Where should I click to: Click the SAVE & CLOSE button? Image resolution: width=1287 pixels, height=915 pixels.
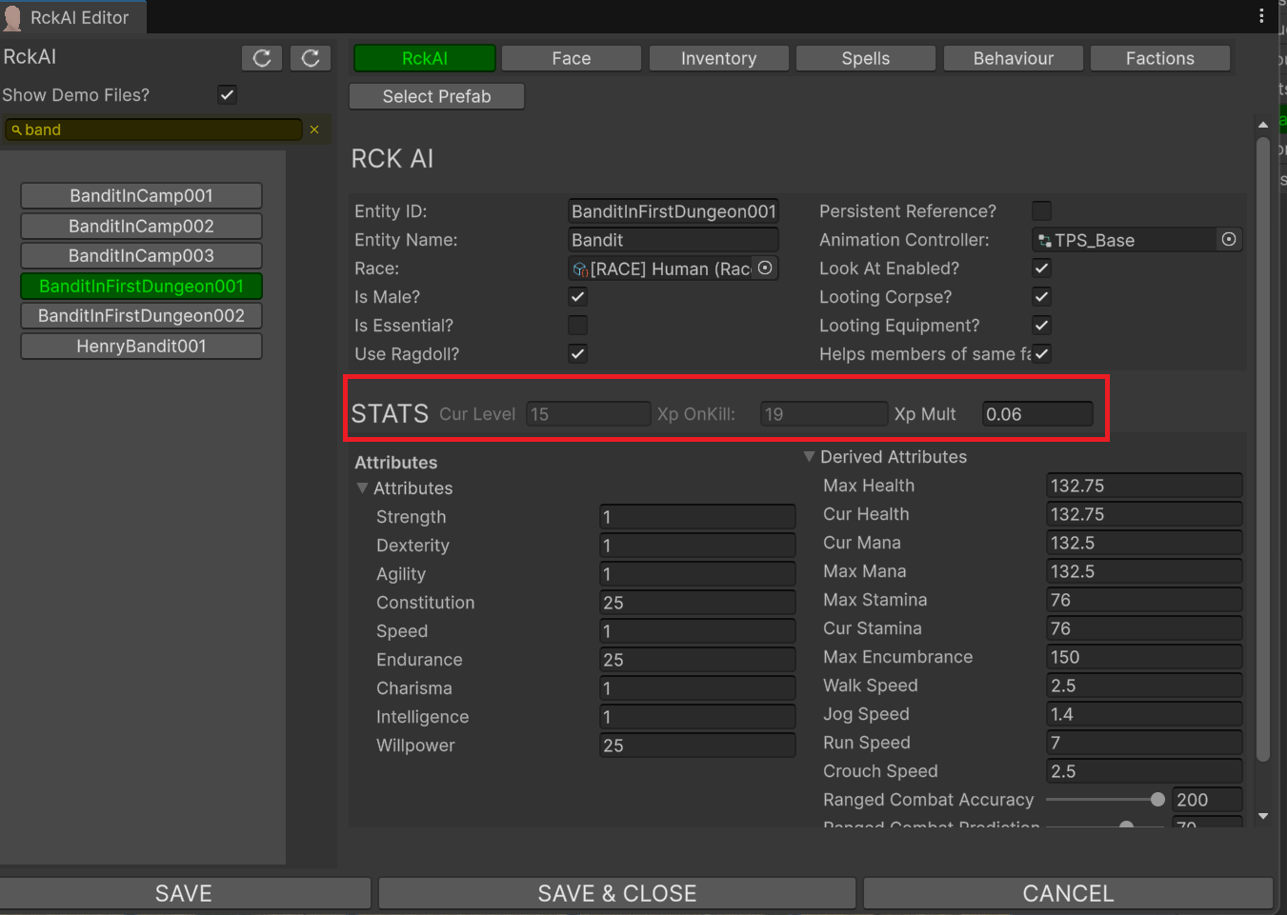click(x=616, y=893)
